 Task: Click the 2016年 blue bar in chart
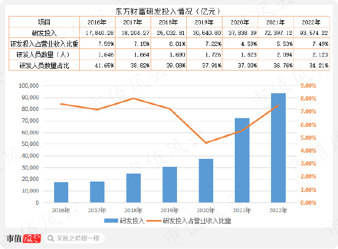(x=61, y=192)
